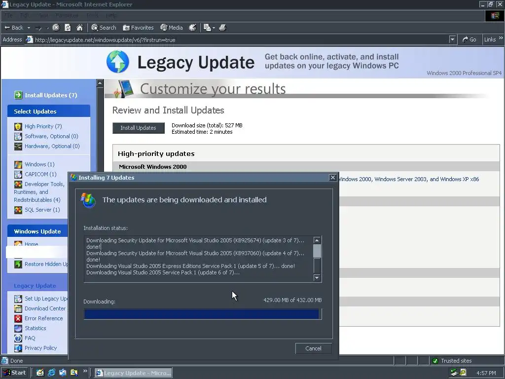Open the Search toolbar button
The image size is (505, 379).
point(104,28)
